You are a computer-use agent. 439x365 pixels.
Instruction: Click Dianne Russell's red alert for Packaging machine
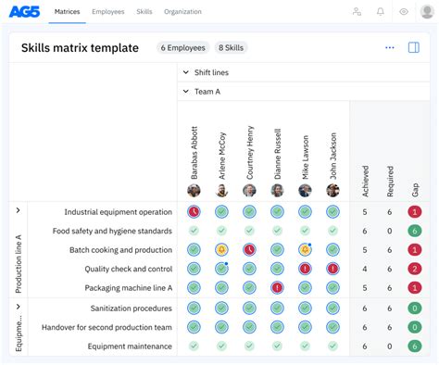point(277,288)
